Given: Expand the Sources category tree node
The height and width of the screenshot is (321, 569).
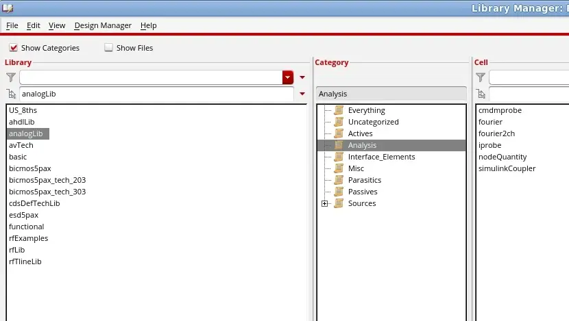Looking at the screenshot, I should 325,203.
